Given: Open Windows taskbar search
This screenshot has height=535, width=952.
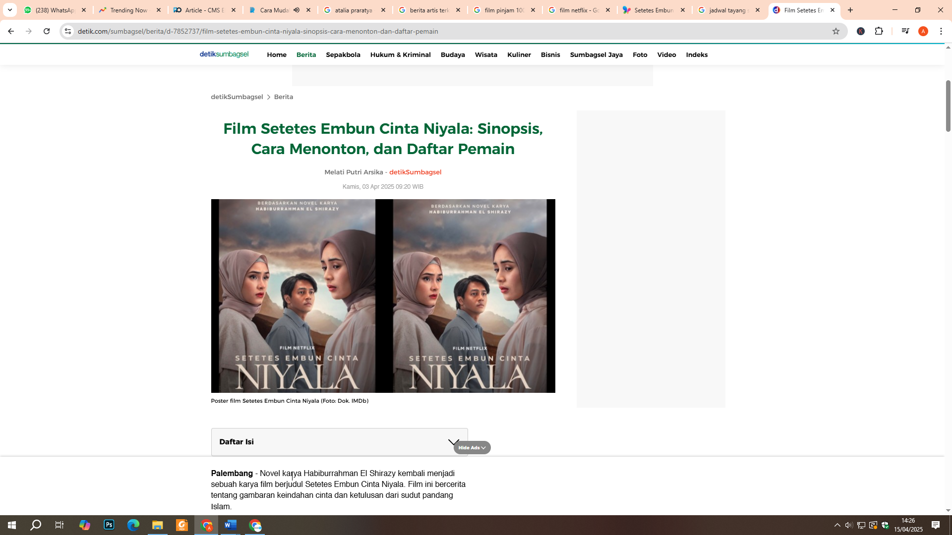Looking at the screenshot, I should click(x=36, y=525).
